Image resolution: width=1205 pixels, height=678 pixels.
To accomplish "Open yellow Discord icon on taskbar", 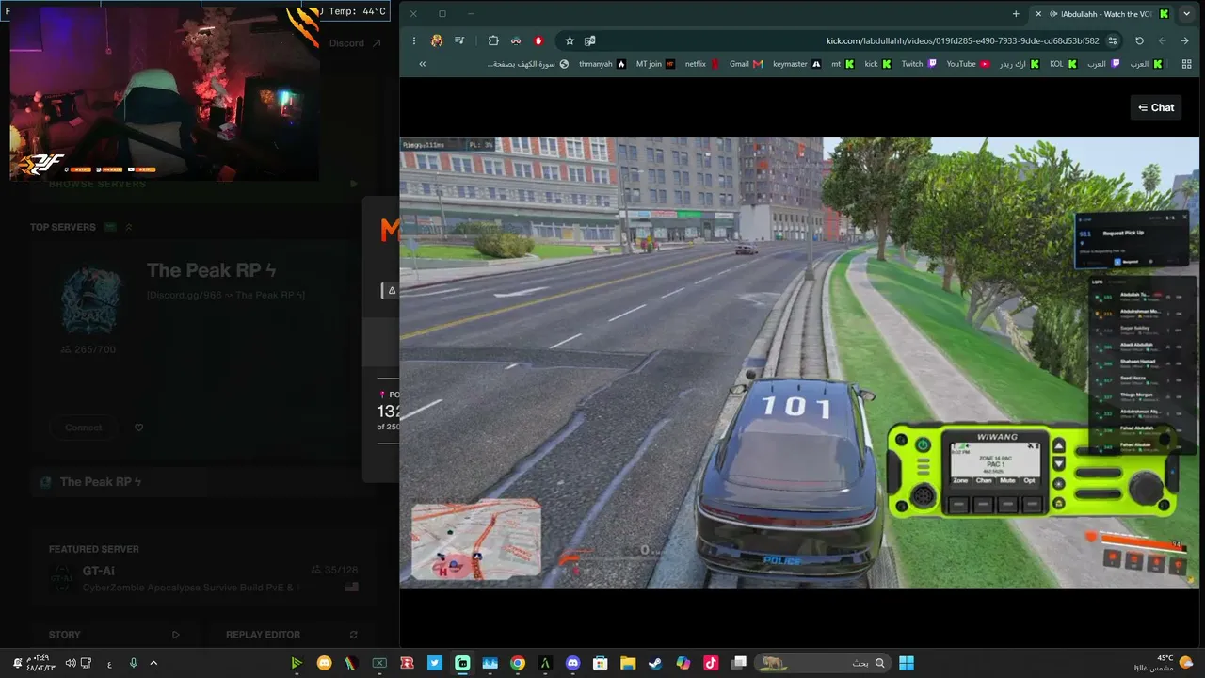I will 325,663.
